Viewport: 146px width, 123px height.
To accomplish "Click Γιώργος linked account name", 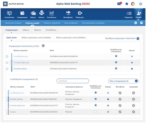I will 13,112.
